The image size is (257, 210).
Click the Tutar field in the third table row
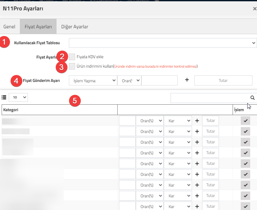pos(211,142)
